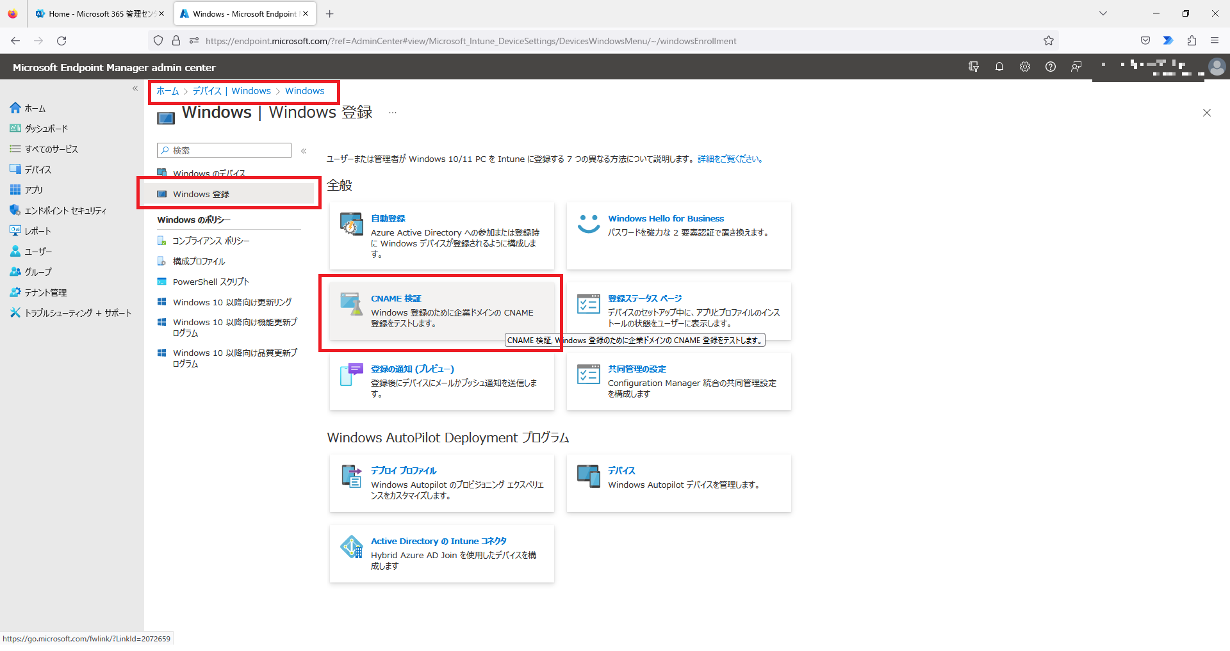Open デプロイ プロファイル card
Viewport: 1230px width, 651px height.
pyautogui.click(x=442, y=483)
